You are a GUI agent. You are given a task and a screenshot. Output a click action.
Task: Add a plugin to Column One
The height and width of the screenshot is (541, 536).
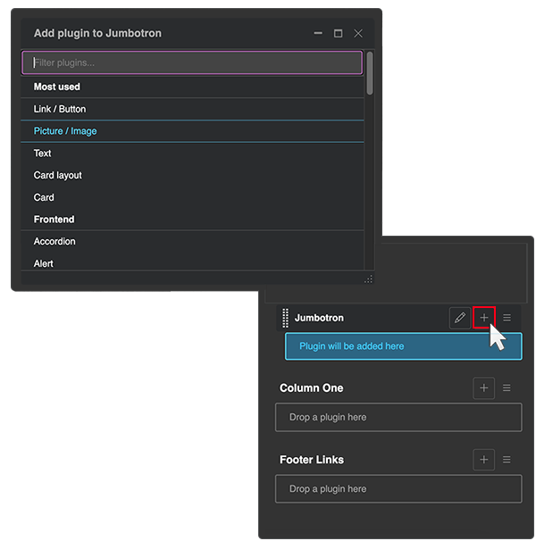pyautogui.click(x=483, y=388)
